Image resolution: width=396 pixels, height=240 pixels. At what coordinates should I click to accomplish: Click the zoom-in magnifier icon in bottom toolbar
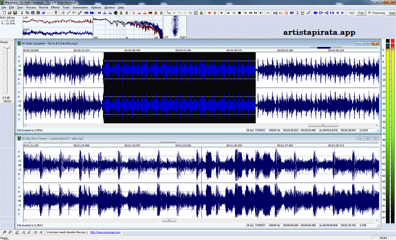[x=5, y=232]
